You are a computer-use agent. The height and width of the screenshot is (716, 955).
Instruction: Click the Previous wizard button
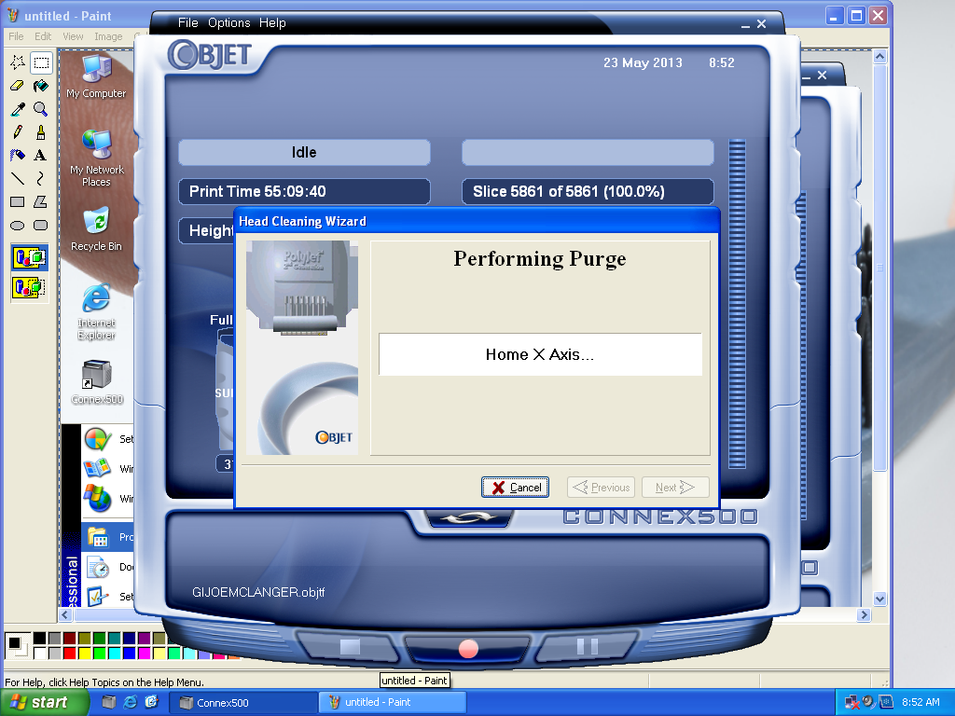click(x=602, y=487)
